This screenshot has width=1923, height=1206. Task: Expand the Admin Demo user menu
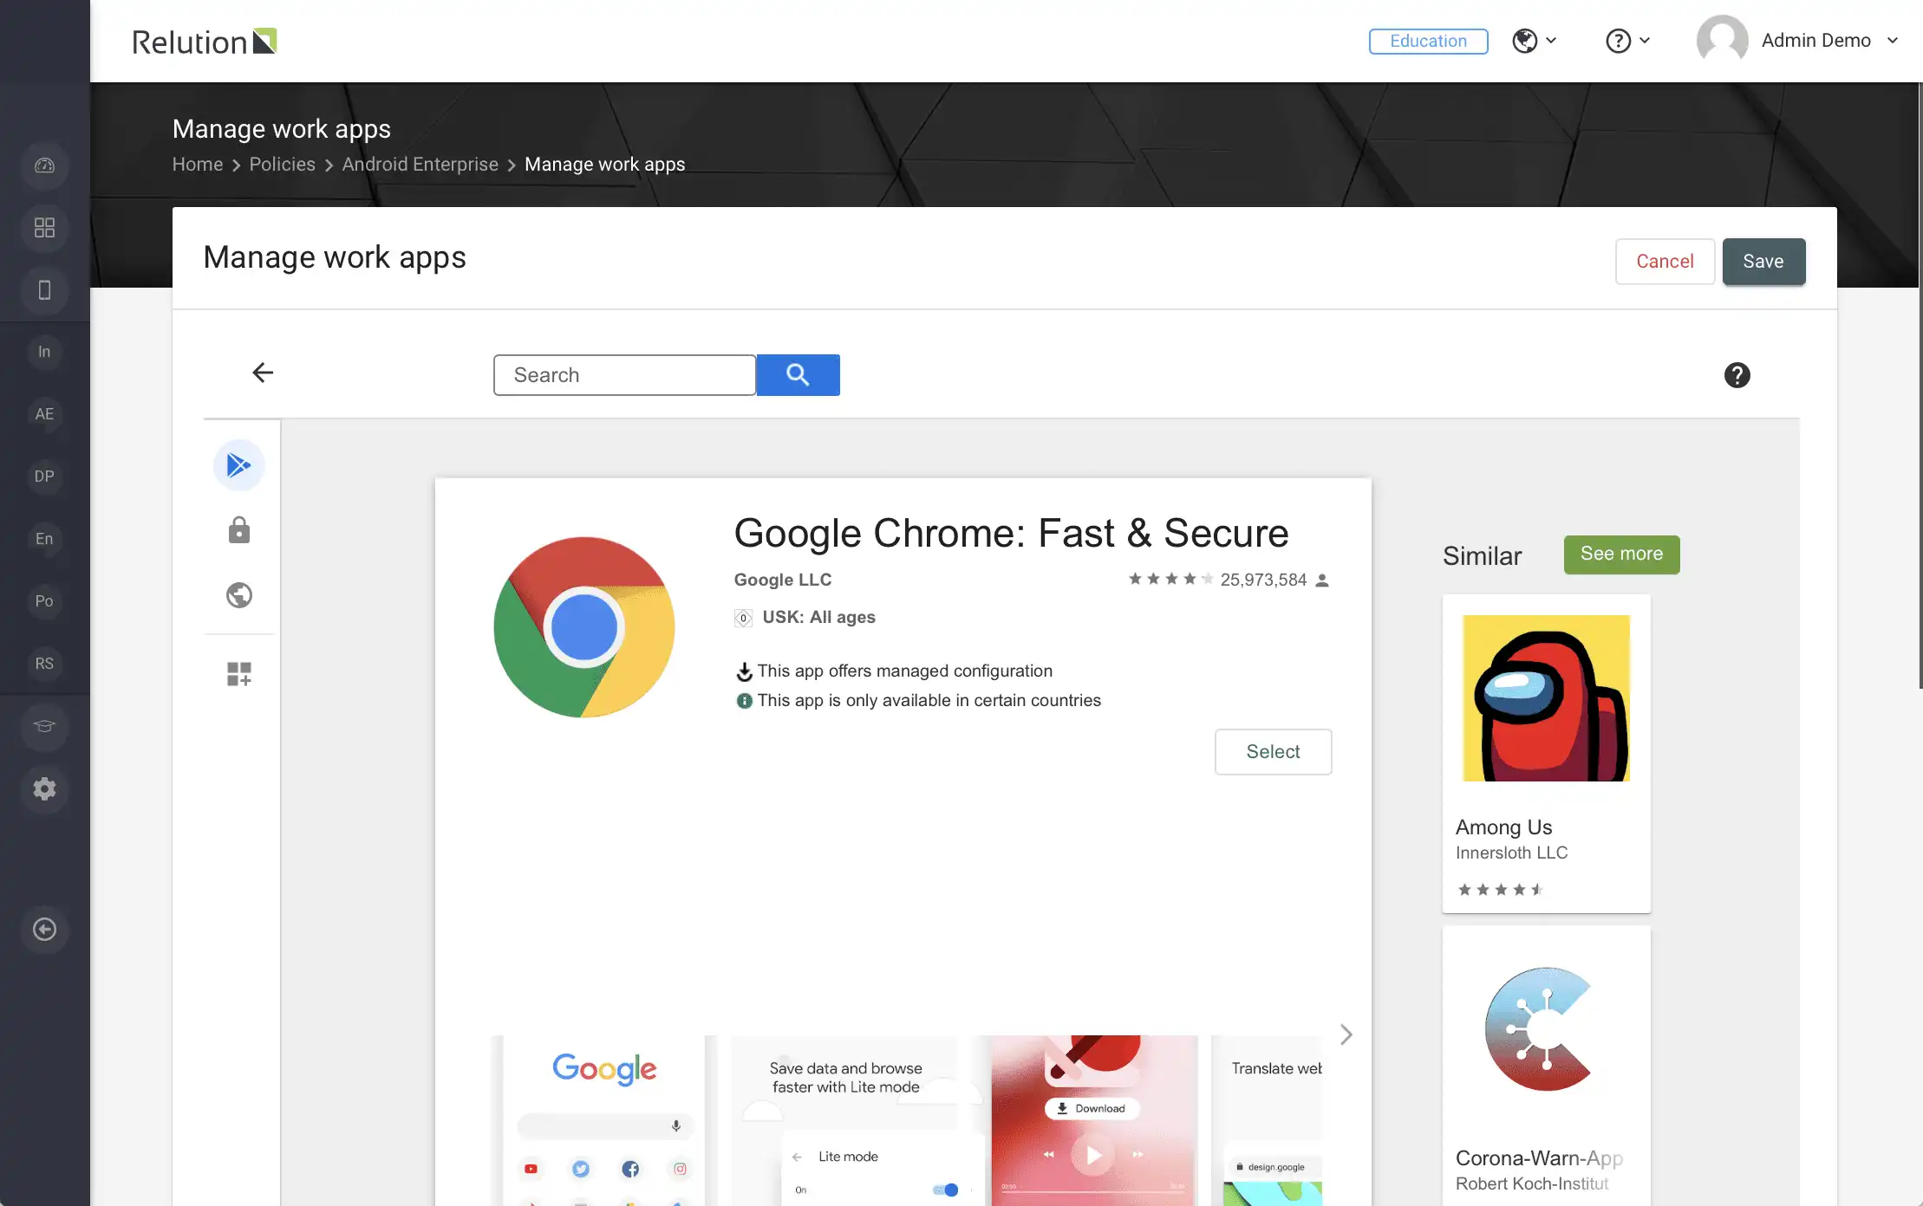(x=1893, y=41)
